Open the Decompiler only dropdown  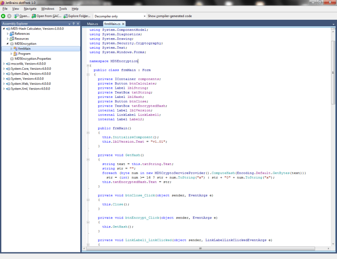pos(120,16)
